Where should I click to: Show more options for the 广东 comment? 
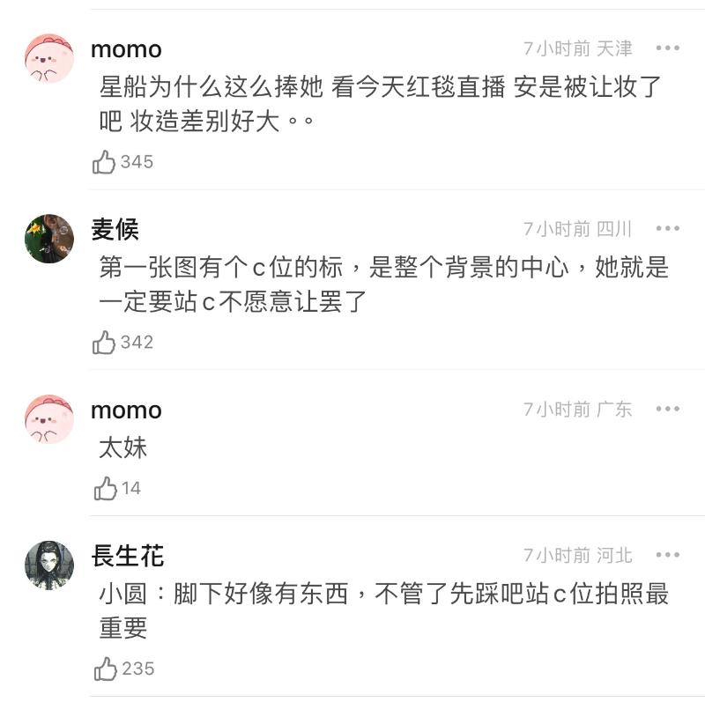pyautogui.click(x=667, y=410)
